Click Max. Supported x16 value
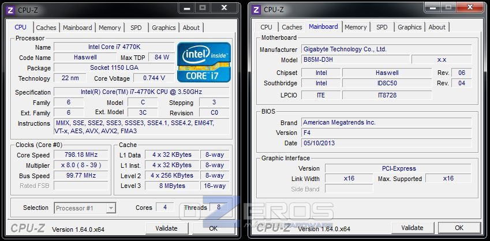Viewport: 490px width, 241px height. point(448,178)
